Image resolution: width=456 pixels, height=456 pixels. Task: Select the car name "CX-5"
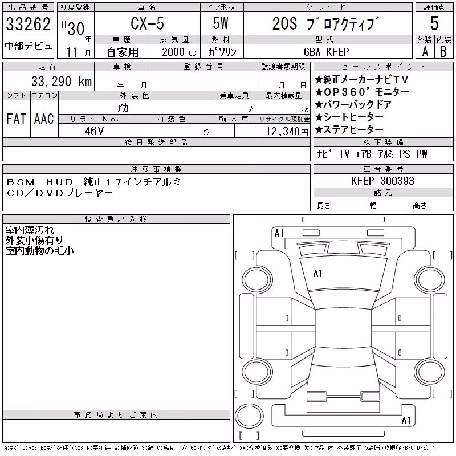[x=147, y=23]
